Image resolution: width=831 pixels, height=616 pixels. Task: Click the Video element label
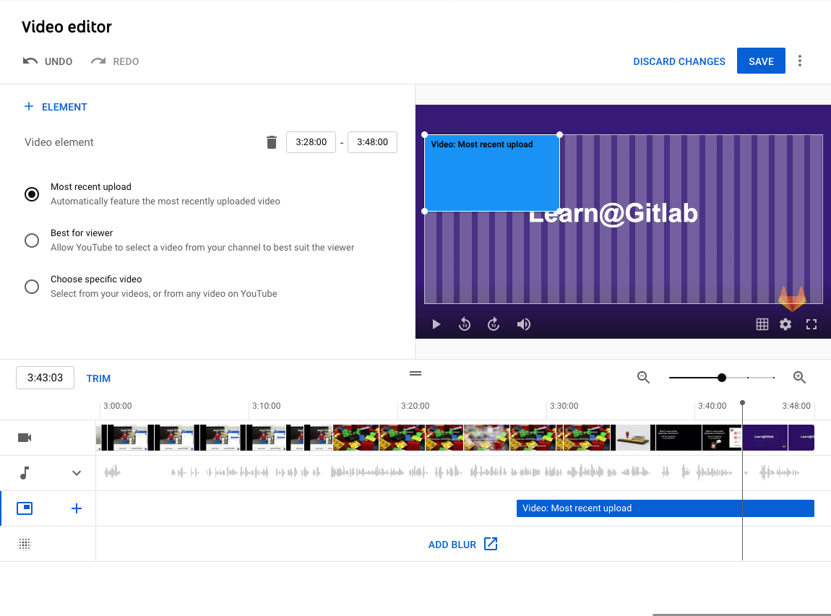pos(59,142)
